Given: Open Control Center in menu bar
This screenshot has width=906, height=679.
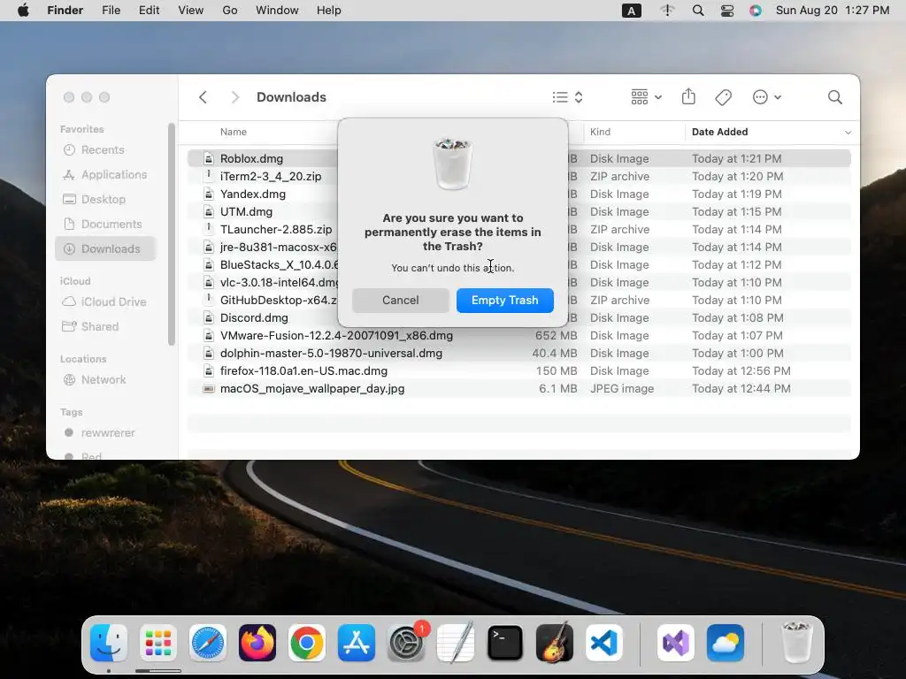Looking at the screenshot, I should 727,11.
